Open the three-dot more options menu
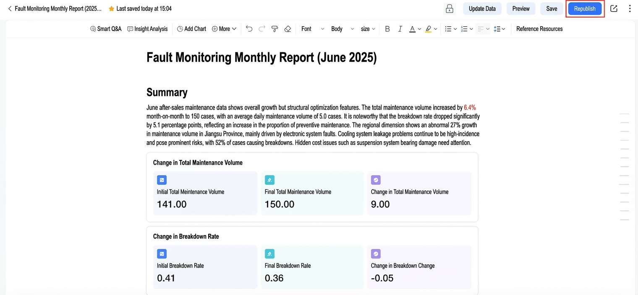This screenshot has height=295, width=638. pos(630,8)
